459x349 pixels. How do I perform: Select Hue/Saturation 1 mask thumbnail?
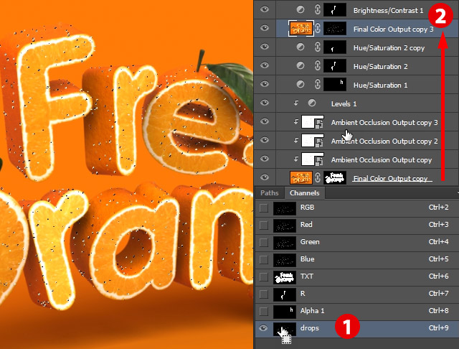click(335, 85)
